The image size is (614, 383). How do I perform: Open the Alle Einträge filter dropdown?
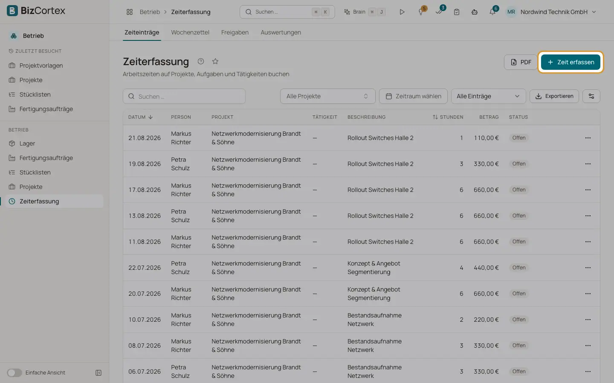[x=488, y=96]
